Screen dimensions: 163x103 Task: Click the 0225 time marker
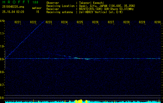pyautogui.click(x=80, y=22)
